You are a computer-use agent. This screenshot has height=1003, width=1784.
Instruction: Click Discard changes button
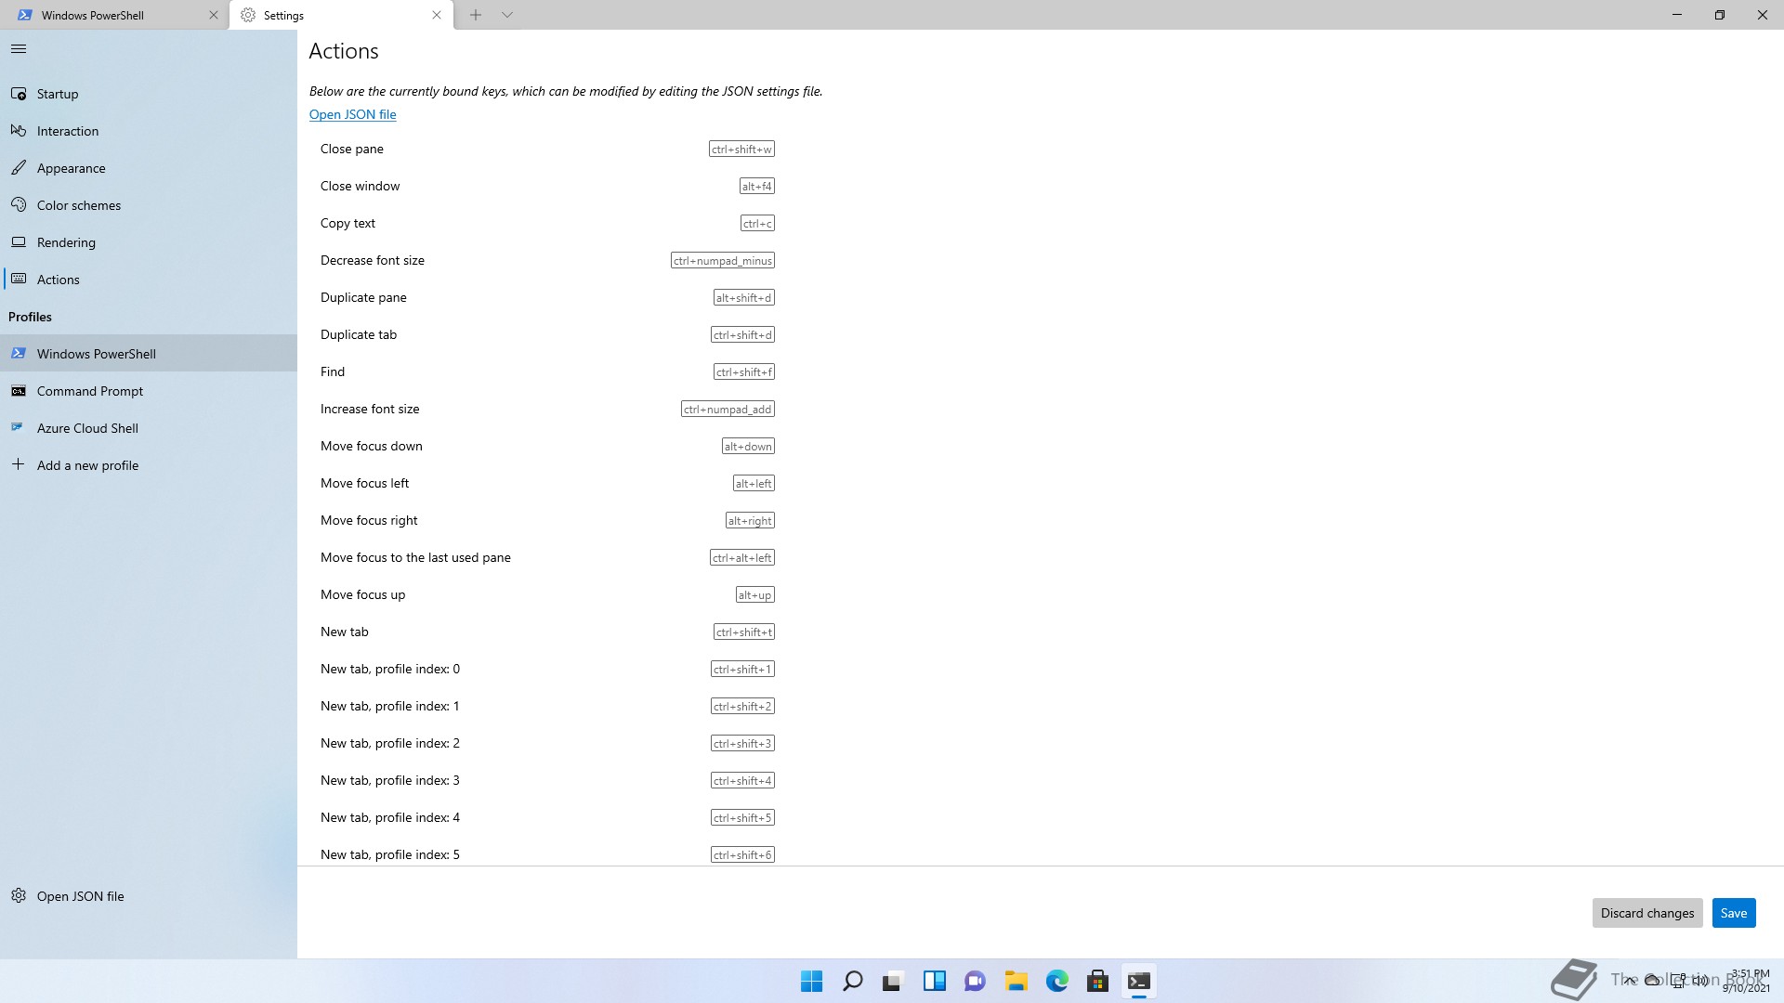(x=1646, y=913)
